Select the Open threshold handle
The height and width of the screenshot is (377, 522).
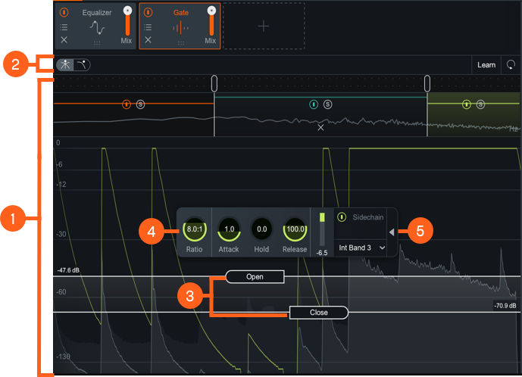pos(255,277)
